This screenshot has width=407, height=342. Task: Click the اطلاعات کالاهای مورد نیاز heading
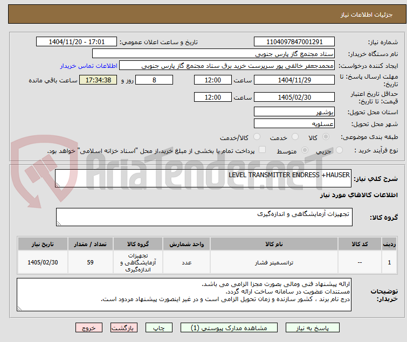click(x=358, y=195)
